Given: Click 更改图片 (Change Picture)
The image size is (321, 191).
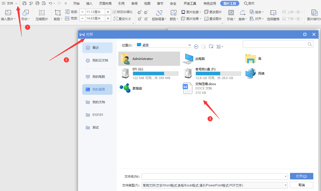Looking at the screenshot, I should 213,12.
